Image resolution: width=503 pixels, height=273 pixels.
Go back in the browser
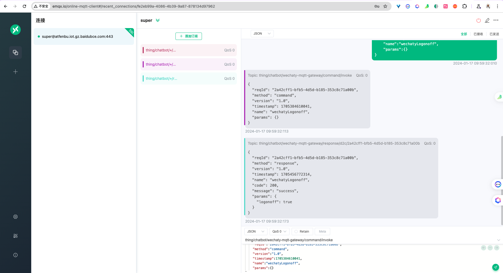pyautogui.click(x=6, y=6)
